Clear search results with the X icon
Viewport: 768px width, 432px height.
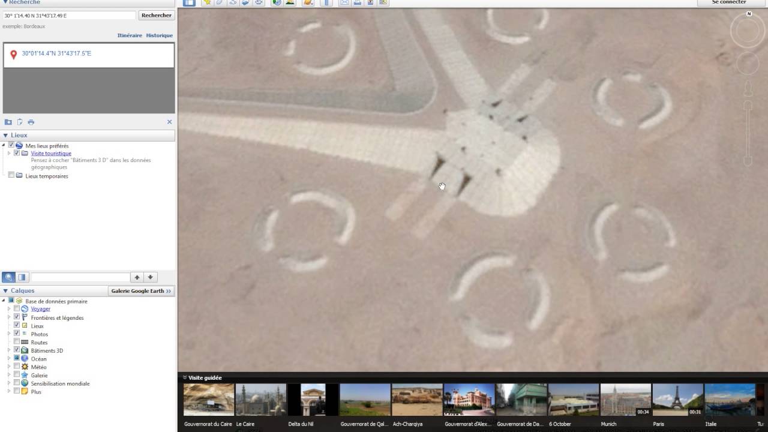tap(169, 122)
